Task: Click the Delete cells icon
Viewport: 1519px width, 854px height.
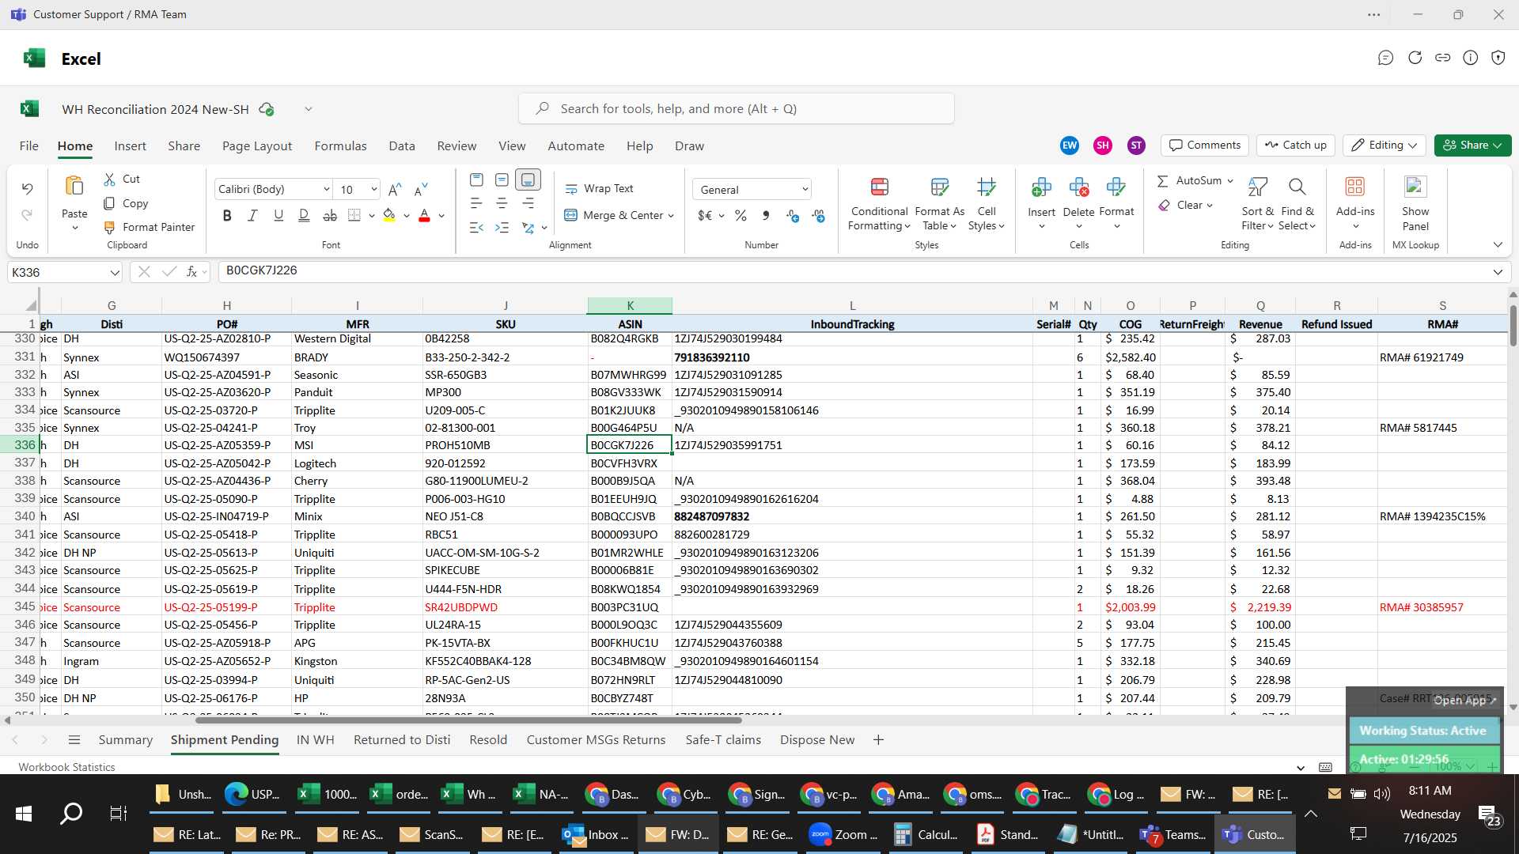Action: pos(1078,187)
